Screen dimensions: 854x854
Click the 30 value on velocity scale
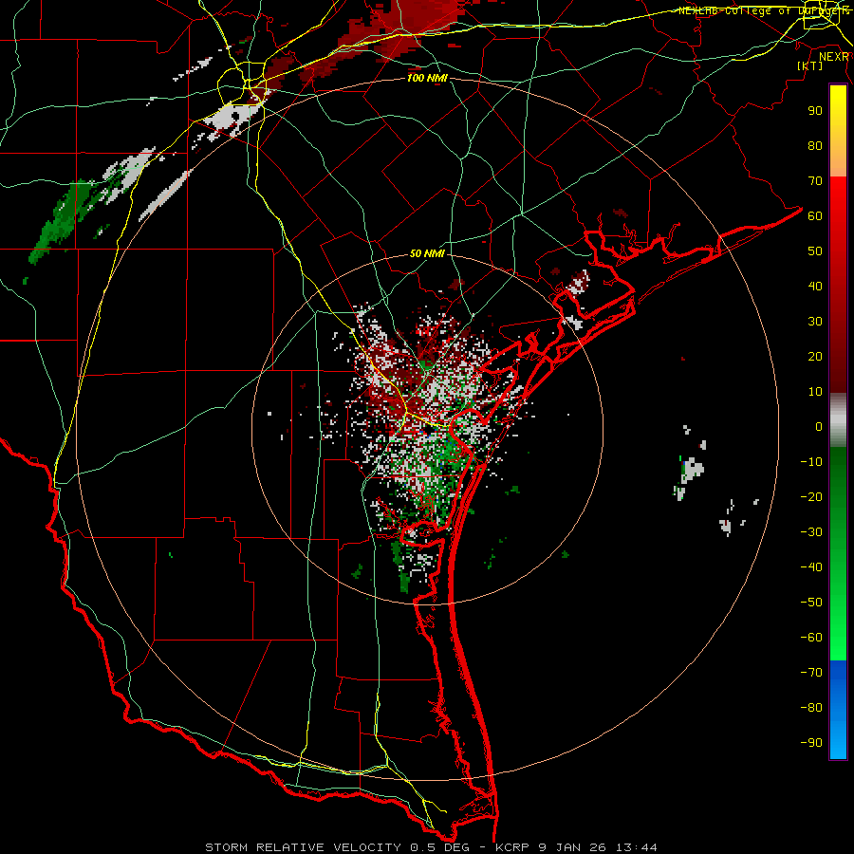click(x=815, y=322)
